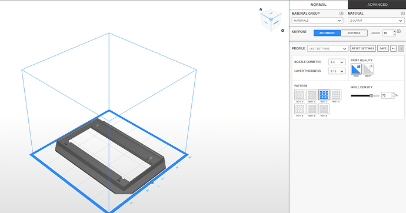Open the Advanced settings tab
The width and height of the screenshot is (406, 213).
click(377, 4)
